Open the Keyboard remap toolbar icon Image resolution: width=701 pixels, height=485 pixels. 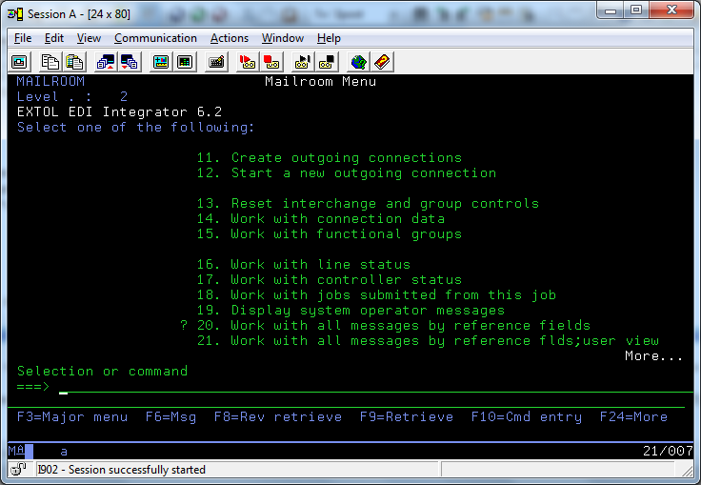(216, 62)
